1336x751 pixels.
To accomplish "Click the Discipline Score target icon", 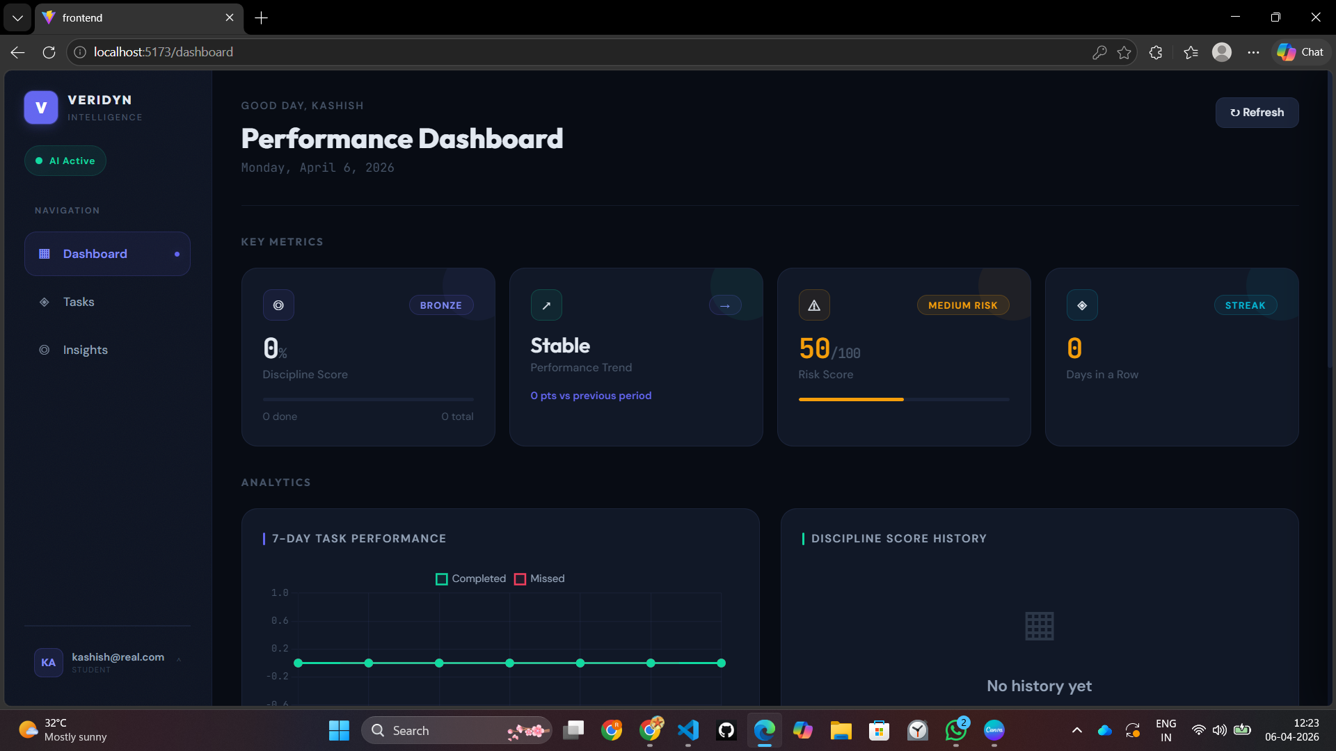I will 278,305.
